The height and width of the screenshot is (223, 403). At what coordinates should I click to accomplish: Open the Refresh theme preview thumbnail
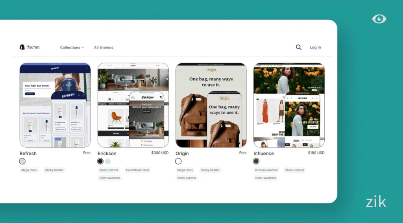[x=55, y=105]
